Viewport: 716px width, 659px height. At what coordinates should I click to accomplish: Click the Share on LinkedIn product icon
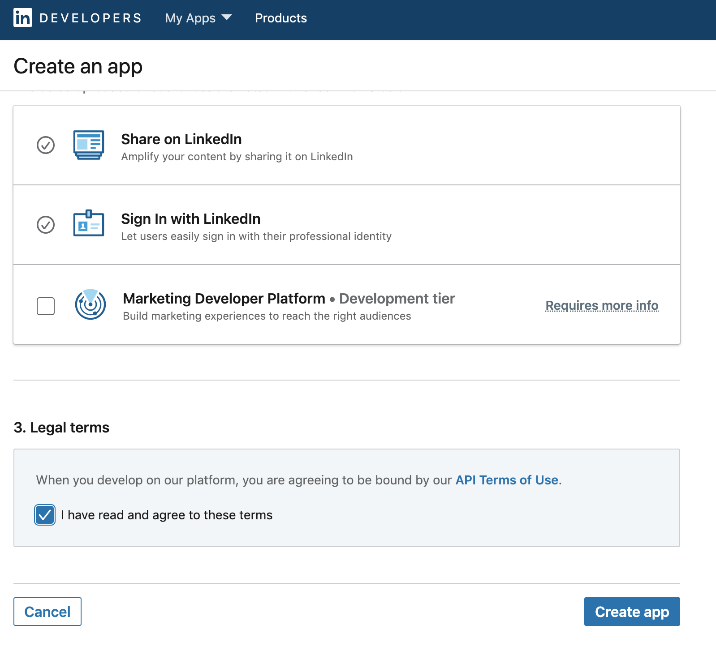[89, 145]
